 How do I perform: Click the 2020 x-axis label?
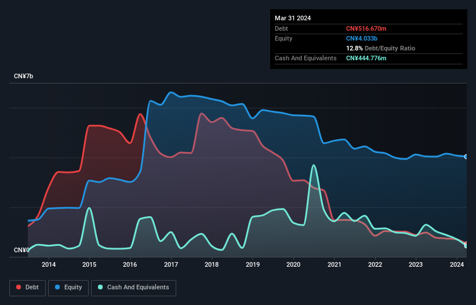tap(293, 264)
